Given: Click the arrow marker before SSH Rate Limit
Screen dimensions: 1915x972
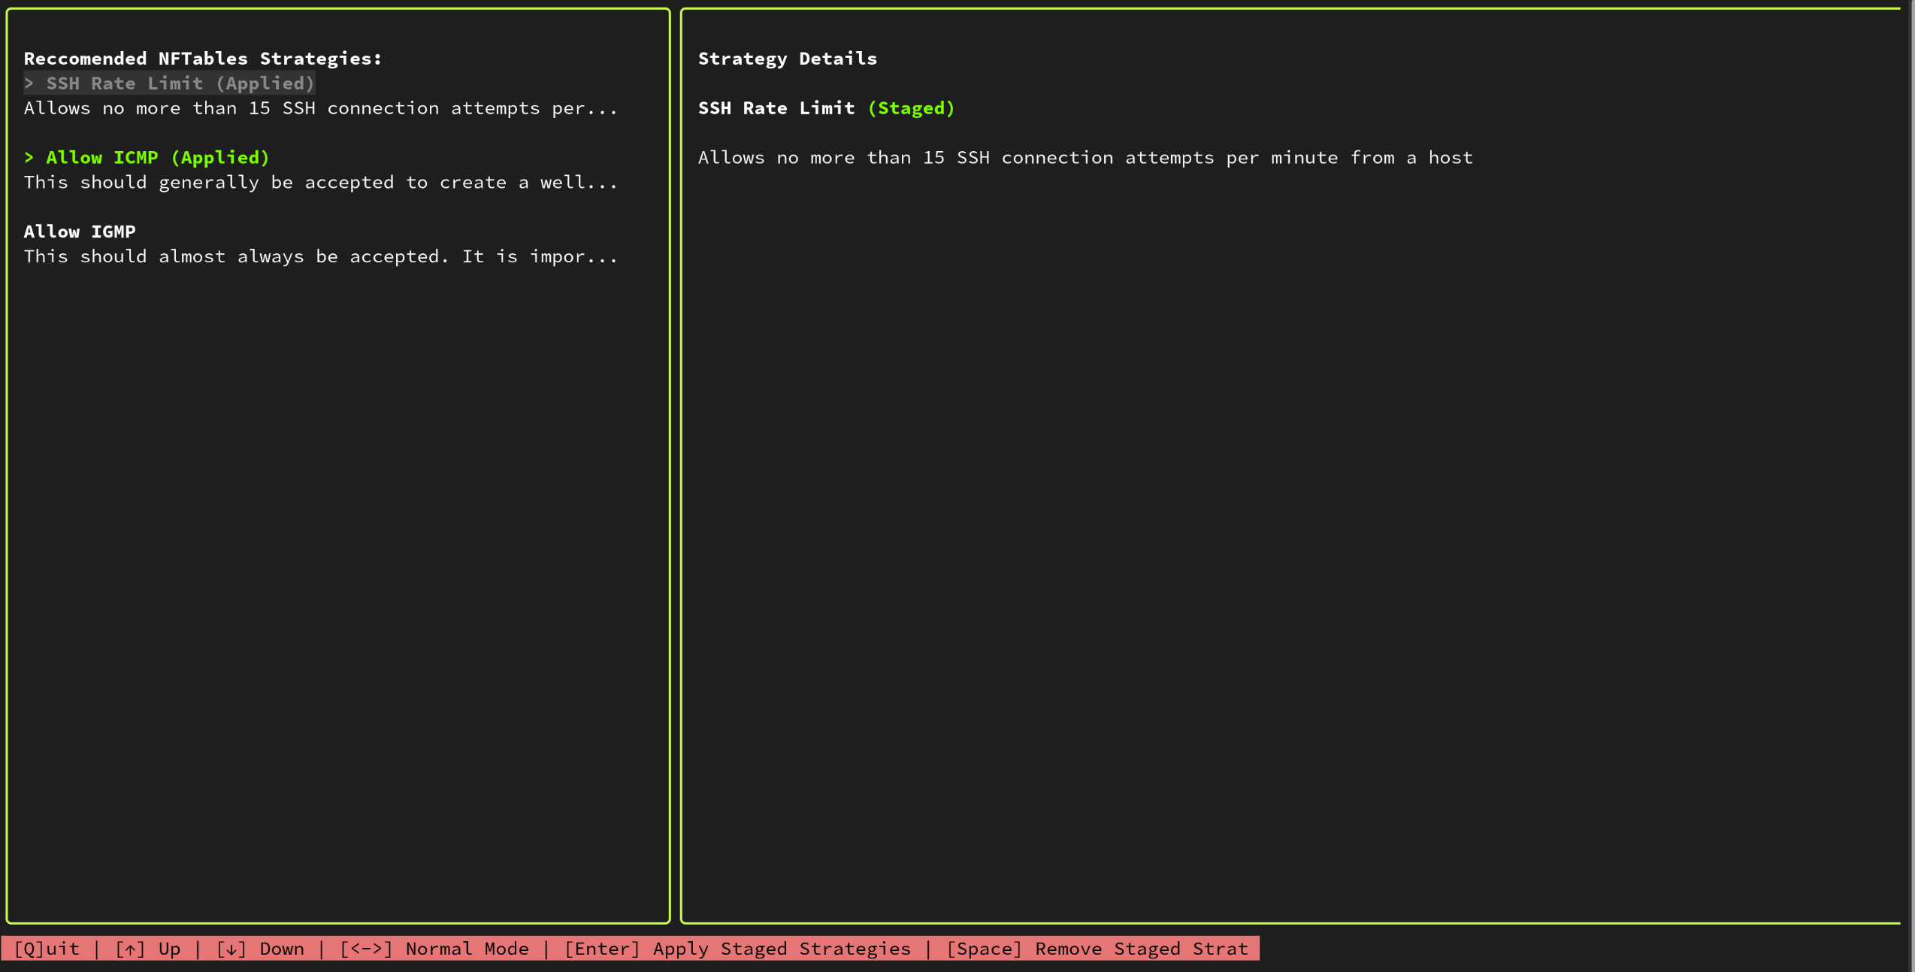Looking at the screenshot, I should click(x=29, y=83).
